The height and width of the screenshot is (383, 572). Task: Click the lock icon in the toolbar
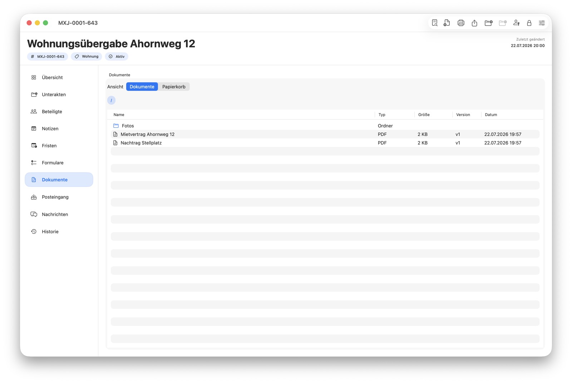click(x=529, y=23)
